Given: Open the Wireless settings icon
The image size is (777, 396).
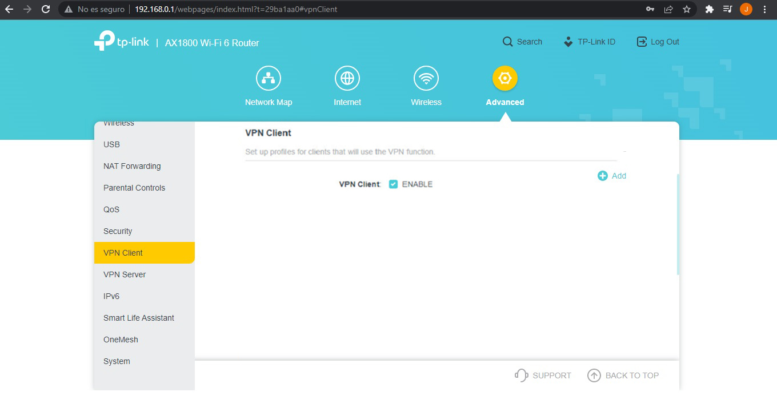Looking at the screenshot, I should coord(426,79).
